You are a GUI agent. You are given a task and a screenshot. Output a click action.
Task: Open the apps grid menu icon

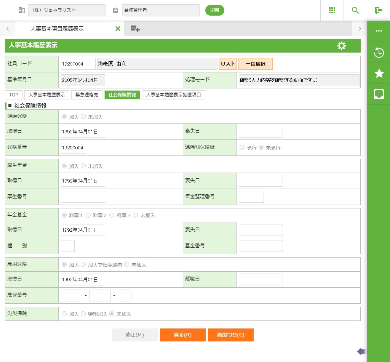click(332, 10)
